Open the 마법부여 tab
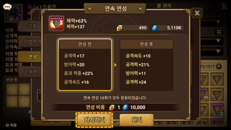The width and height of the screenshot is (231, 130). (30, 41)
